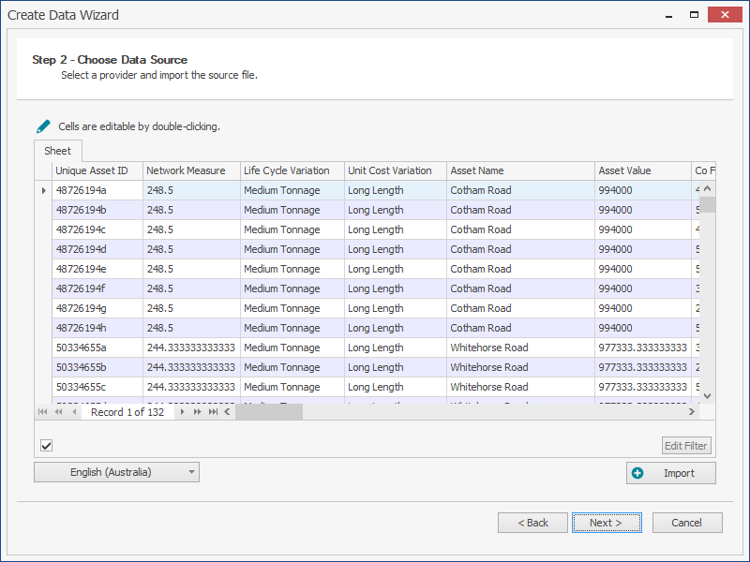Maximize the Create Data Wizard window
Image resolution: width=750 pixels, height=562 pixels.
[694, 15]
